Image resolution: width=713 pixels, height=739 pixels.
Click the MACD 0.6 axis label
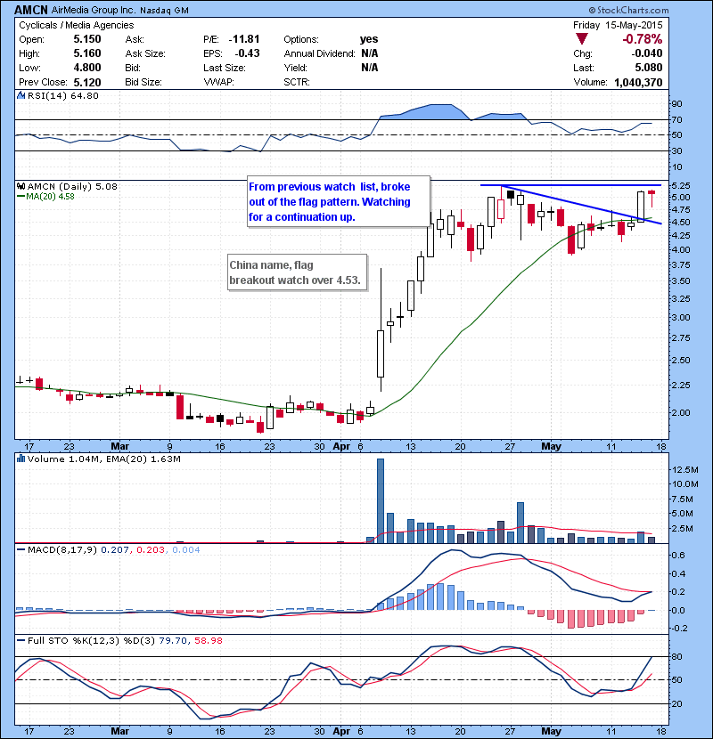(679, 556)
